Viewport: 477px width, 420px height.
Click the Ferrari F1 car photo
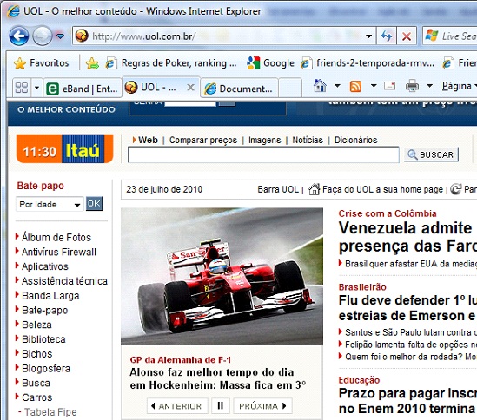click(222, 276)
